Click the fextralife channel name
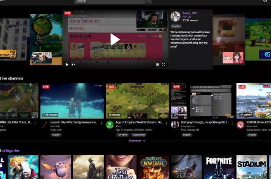 pyautogui.click(x=55, y=126)
